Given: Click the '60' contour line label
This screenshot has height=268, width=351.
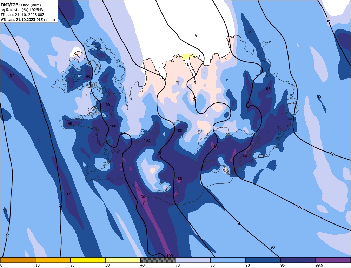Looking at the screenshot, I should coord(7,235).
